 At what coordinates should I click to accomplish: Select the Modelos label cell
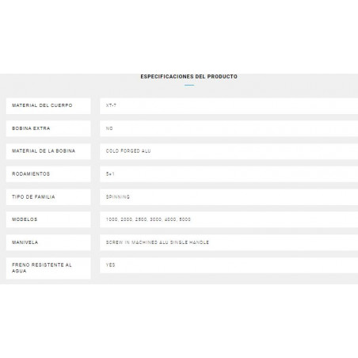[48, 219]
